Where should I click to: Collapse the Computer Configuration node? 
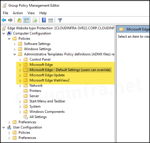pos(4,34)
